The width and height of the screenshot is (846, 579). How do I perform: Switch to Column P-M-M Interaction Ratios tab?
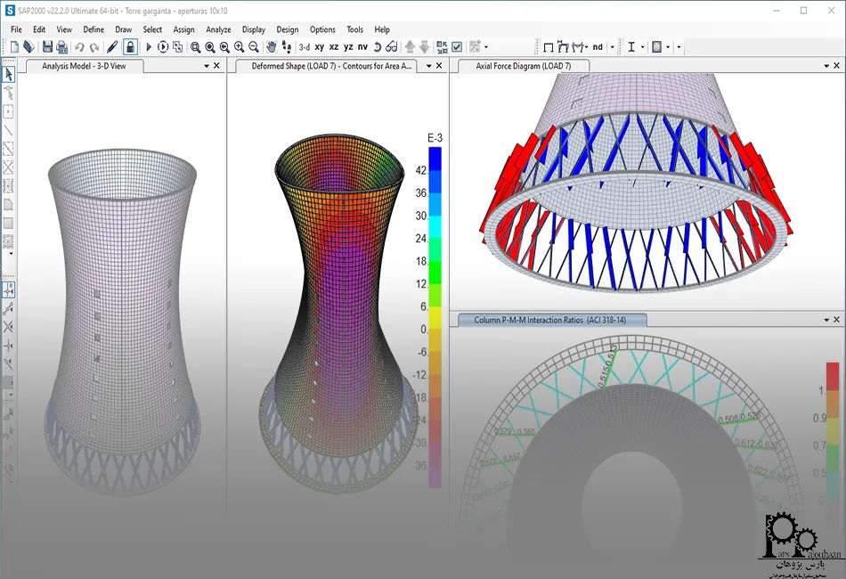(549, 320)
